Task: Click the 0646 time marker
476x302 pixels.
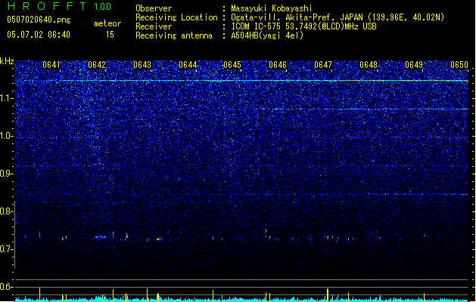Action: pos(278,65)
